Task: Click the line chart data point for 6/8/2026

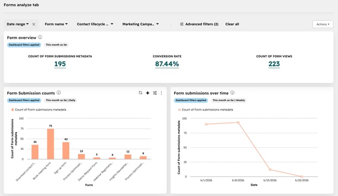Action: [x=238, y=122]
